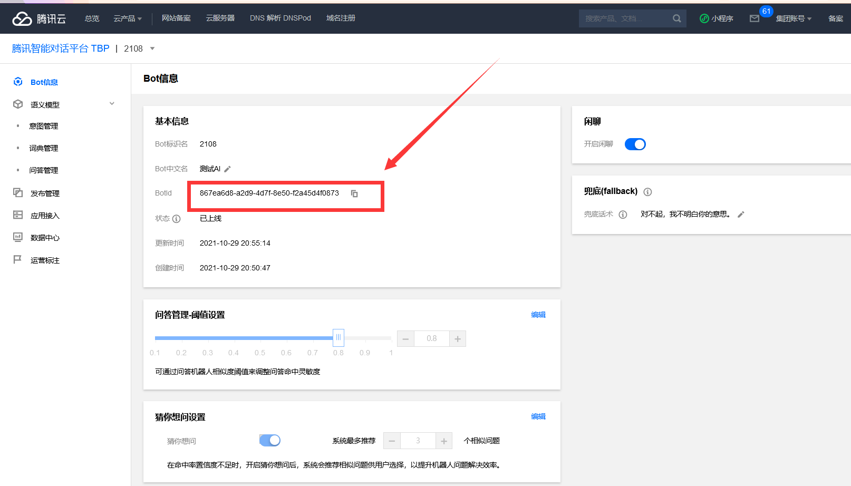The width and height of the screenshot is (851, 486).
Task: Show info for 兜底话术 label
Action: click(623, 215)
